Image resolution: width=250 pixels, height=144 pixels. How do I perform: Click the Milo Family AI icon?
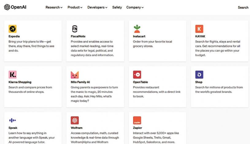tap(75, 75)
